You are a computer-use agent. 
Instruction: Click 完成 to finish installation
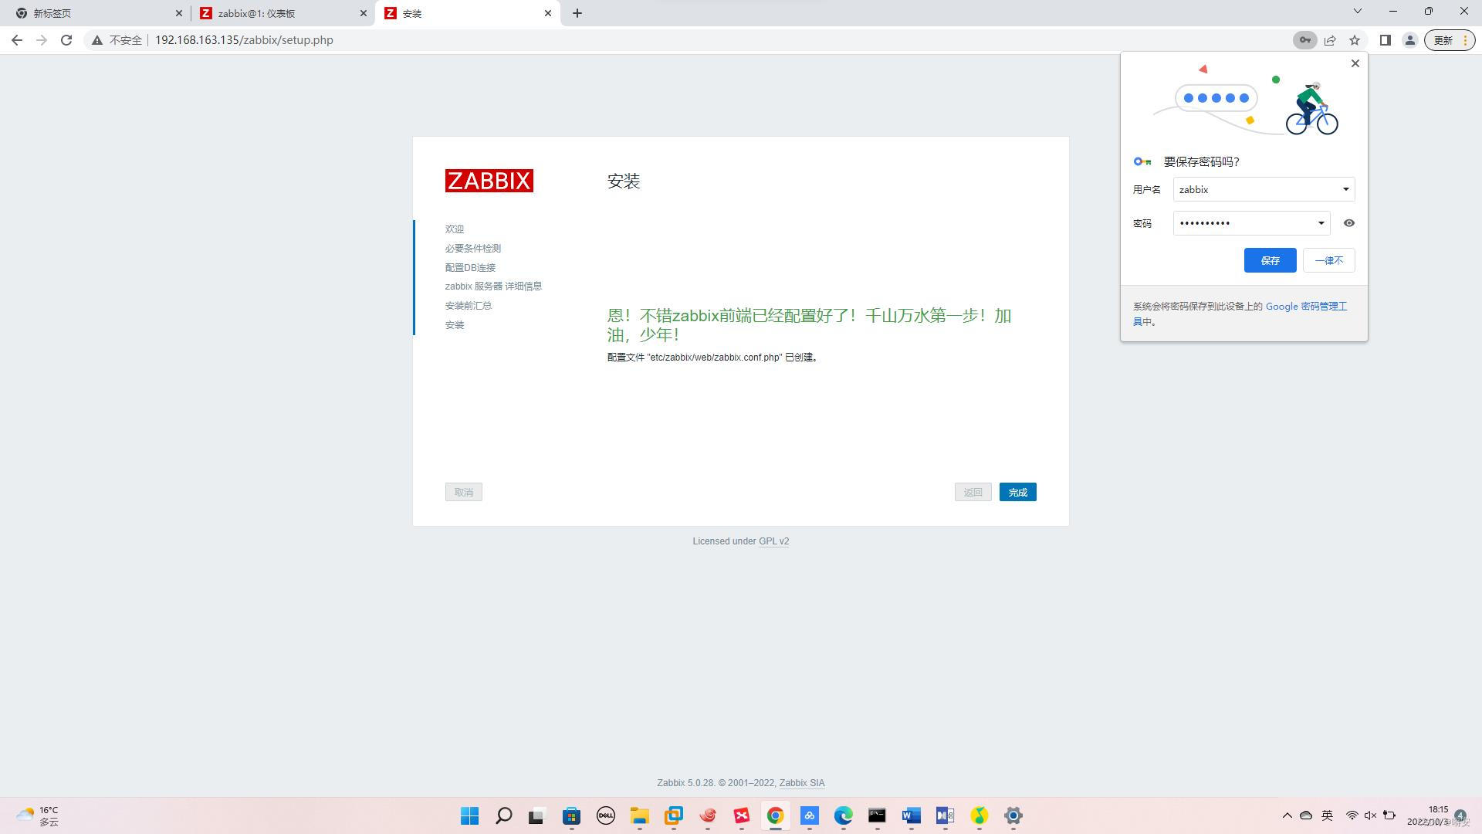1018,493
